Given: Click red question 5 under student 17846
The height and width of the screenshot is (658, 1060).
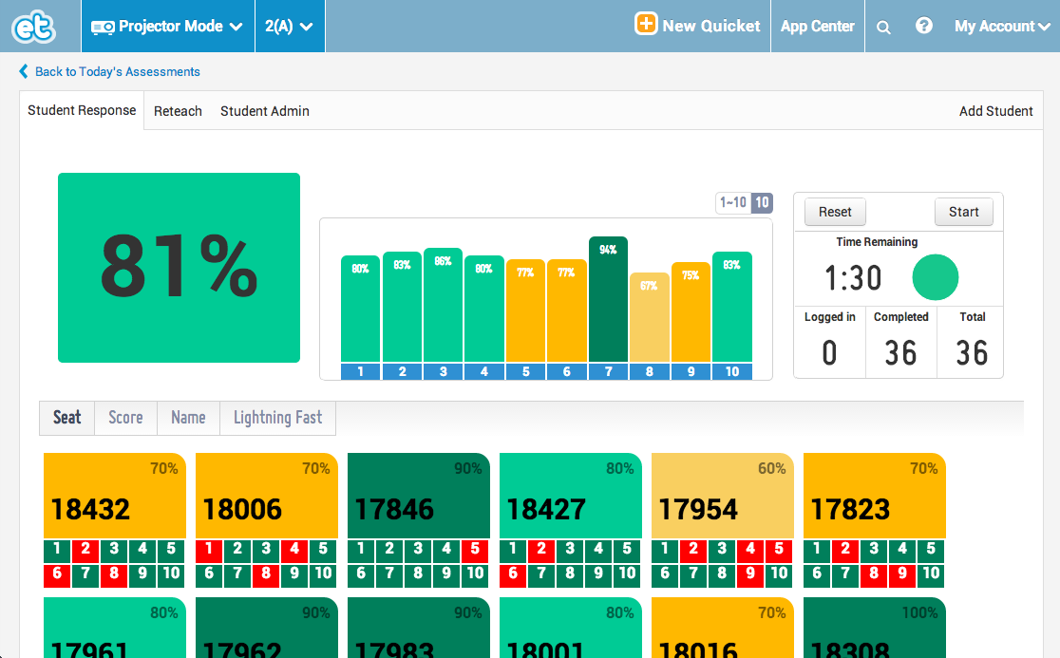Looking at the screenshot, I should [475, 551].
